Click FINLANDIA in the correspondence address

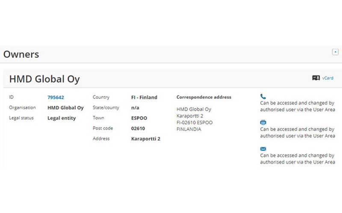(x=189, y=129)
